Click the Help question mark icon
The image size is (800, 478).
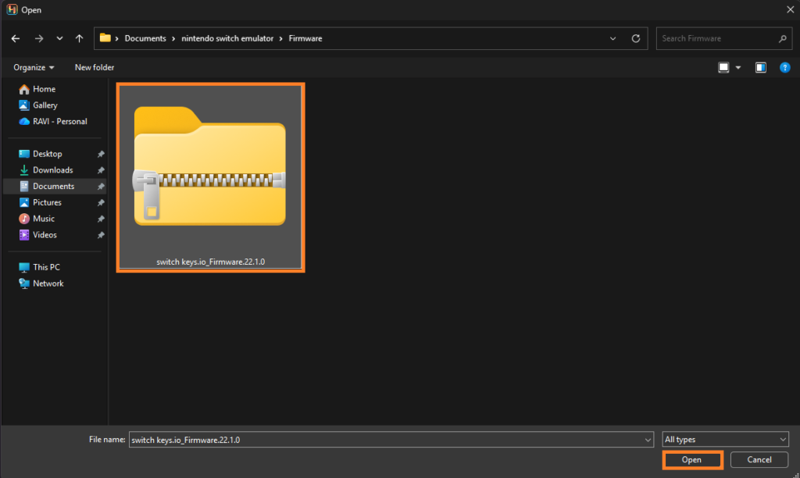(785, 67)
